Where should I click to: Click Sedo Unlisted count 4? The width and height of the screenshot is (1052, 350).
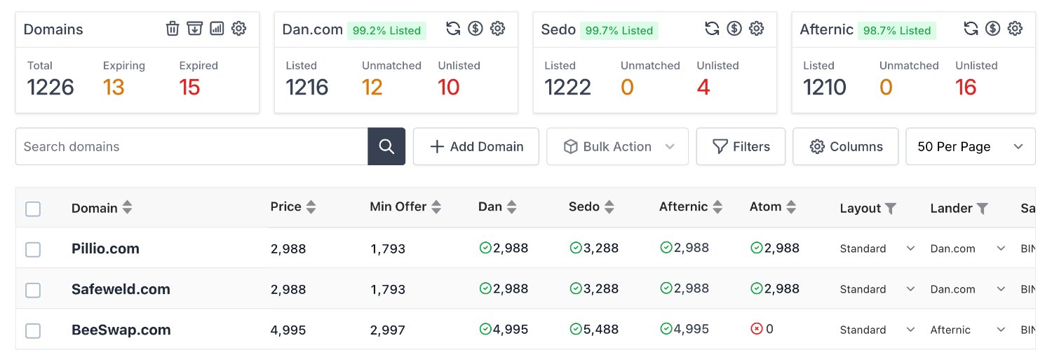703,87
